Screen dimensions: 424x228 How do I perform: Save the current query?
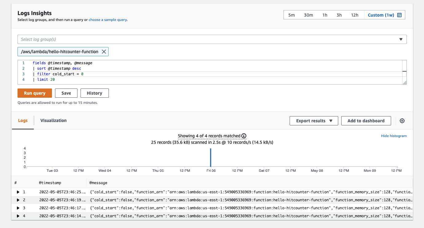(66, 93)
